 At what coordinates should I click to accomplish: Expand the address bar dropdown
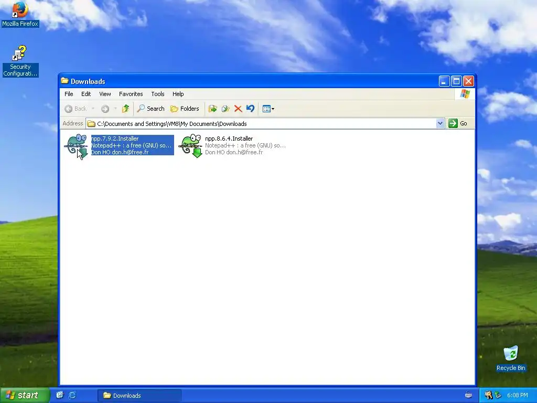[x=440, y=123]
